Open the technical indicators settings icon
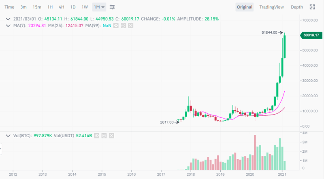 (112, 7)
